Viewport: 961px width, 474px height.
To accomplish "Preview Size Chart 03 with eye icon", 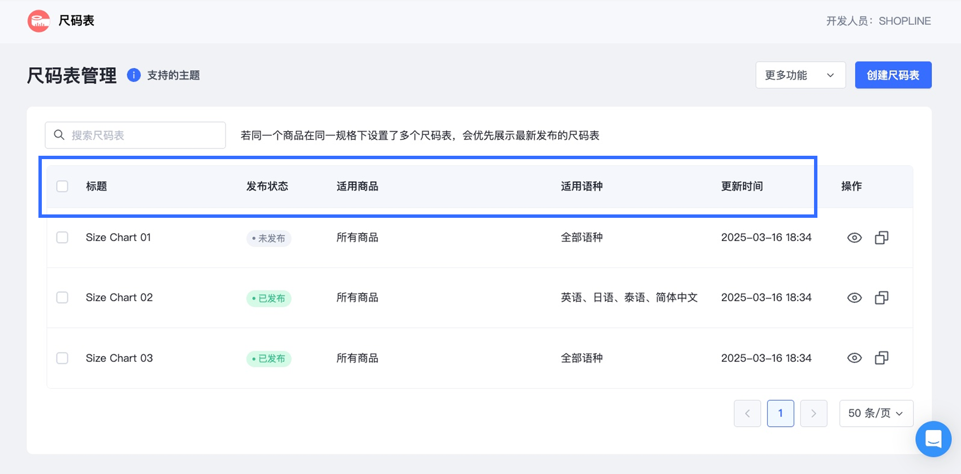I will (x=854, y=358).
